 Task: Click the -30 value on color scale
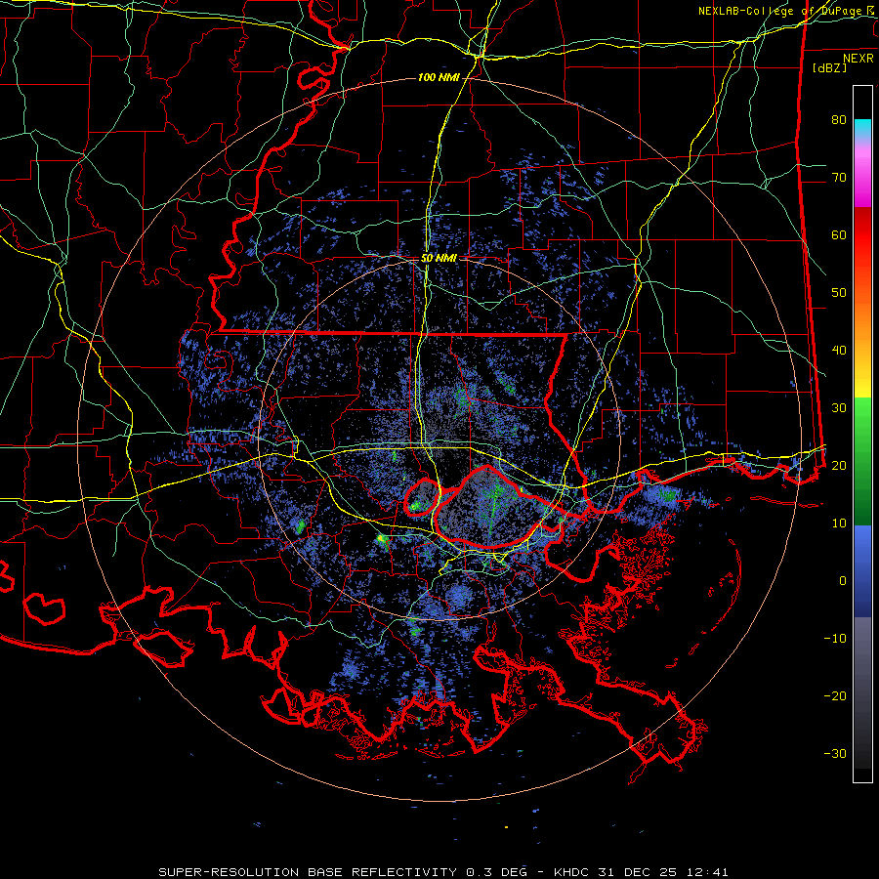(x=835, y=753)
